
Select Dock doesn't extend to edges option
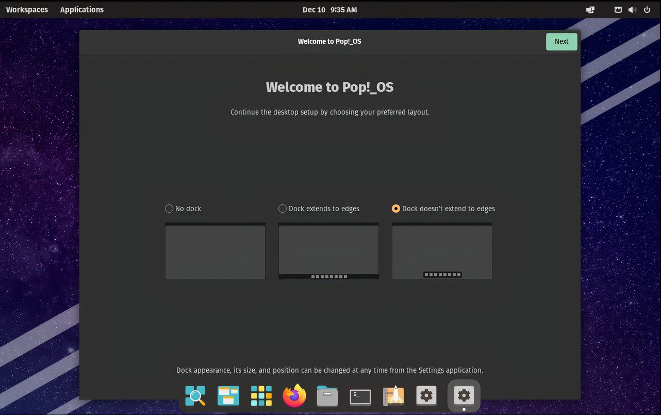[x=395, y=209]
